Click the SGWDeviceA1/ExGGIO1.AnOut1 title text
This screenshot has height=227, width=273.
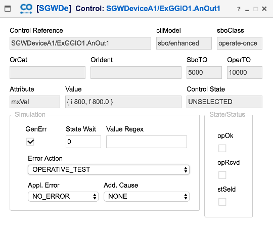[x=163, y=9]
